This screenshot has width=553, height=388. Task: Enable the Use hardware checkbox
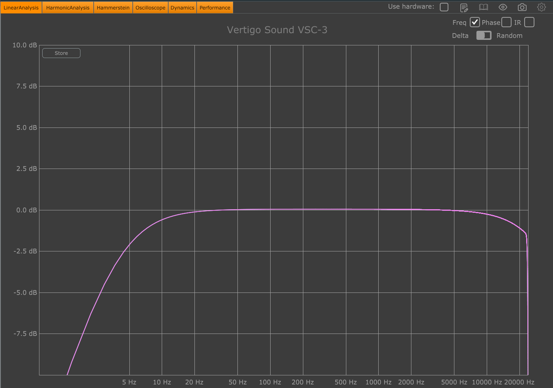click(x=444, y=7)
